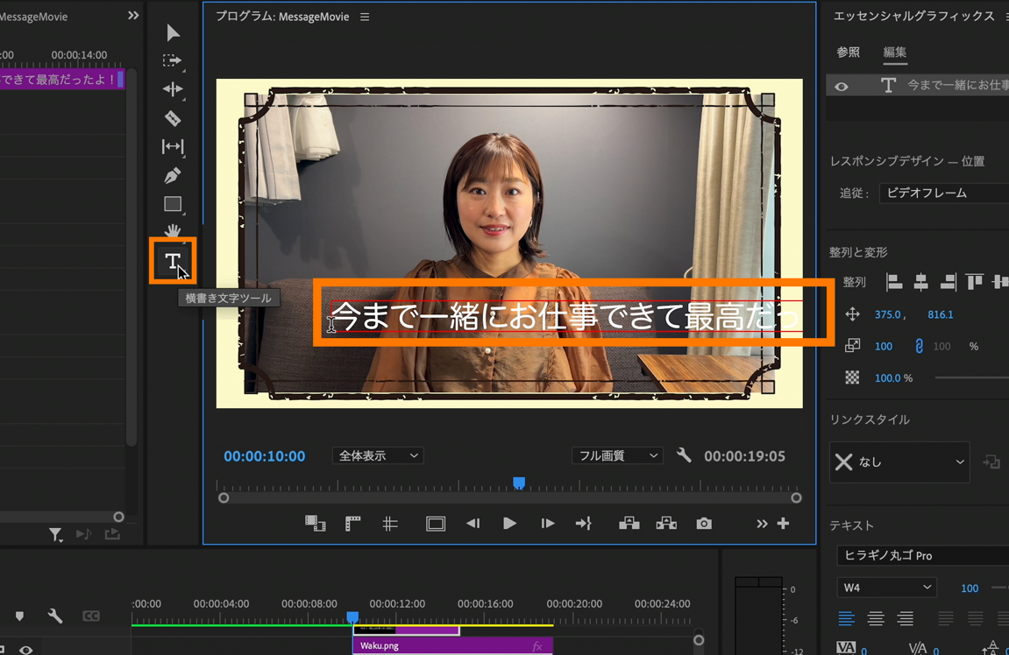The width and height of the screenshot is (1009, 655).
Task: Open the 追従 ビデオフレーム dropdown
Action: [x=944, y=193]
